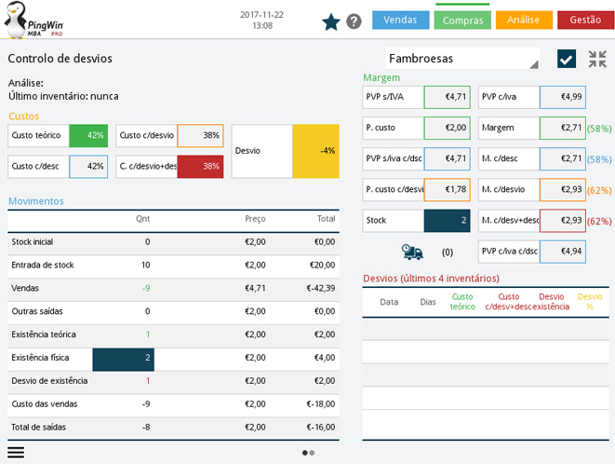Viewport: 615px width, 464px height.
Task: Select the Custo c/desc 42% field
Action: pos(88,167)
